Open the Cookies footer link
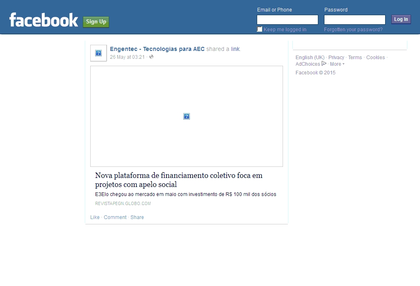Screen dimensions: 420x286 click(x=376, y=58)
